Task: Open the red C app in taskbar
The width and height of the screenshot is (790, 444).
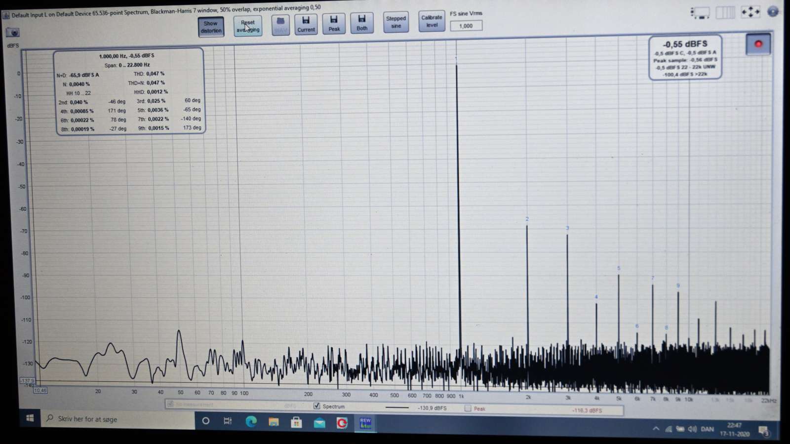Action: 342,423
